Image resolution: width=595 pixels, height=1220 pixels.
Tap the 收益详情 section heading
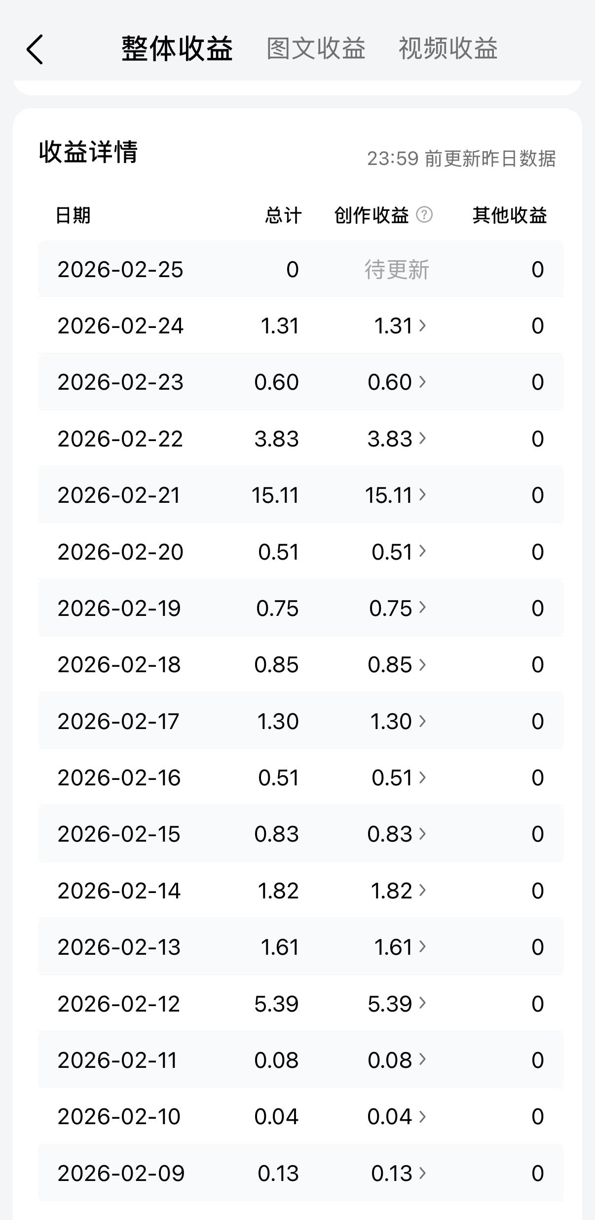(88, 152)
